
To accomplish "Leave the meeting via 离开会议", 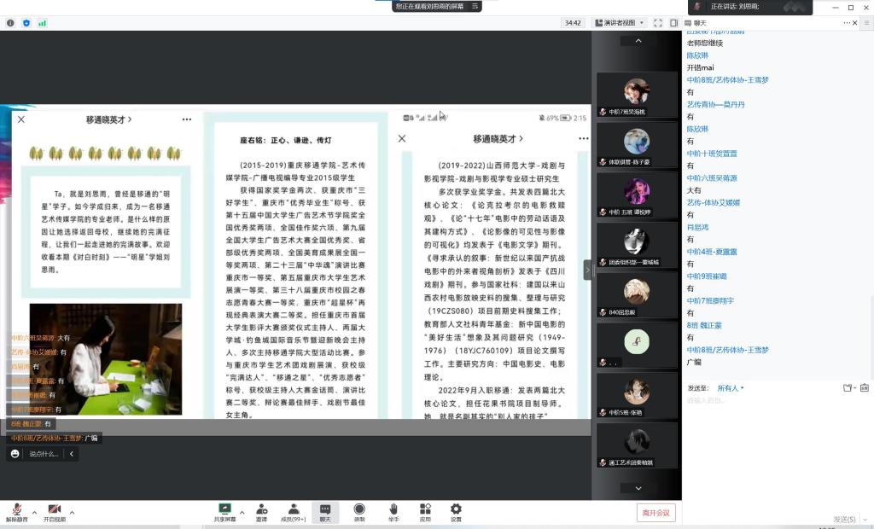I will pos(656,513).
